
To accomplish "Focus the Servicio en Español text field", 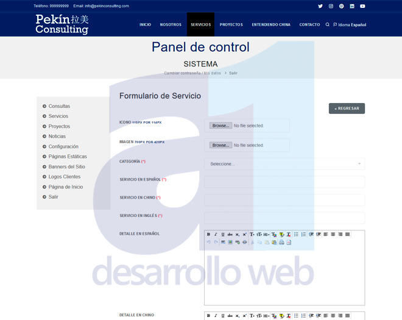I will coord(284,182).
